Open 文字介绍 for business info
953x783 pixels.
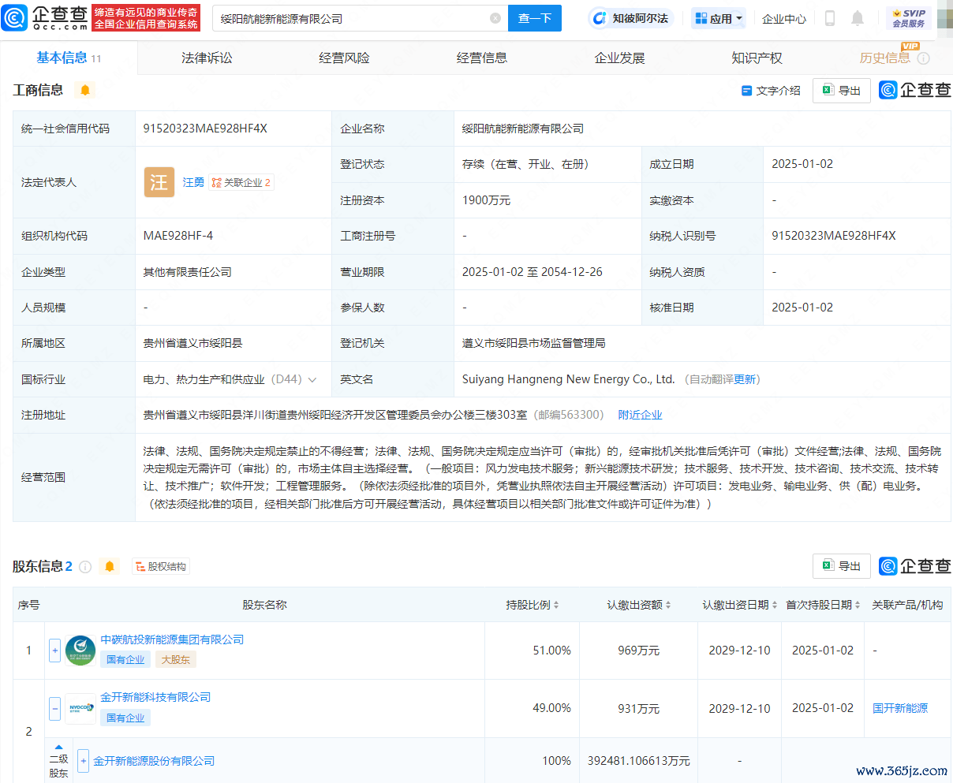click(771, 91)
